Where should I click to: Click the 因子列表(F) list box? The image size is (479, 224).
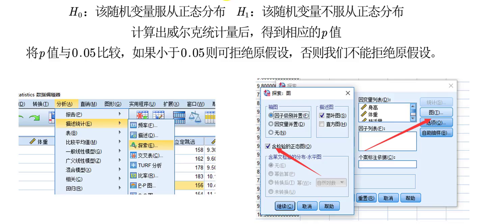pyautogui.click(x=387, y=141)
